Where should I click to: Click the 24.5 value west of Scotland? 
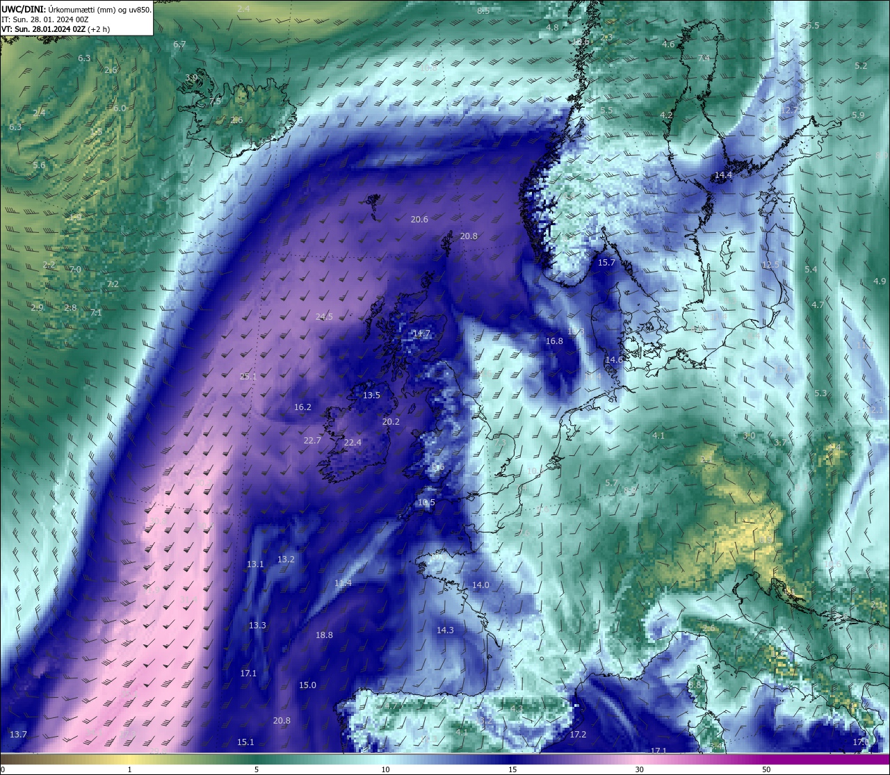point(324,316)
